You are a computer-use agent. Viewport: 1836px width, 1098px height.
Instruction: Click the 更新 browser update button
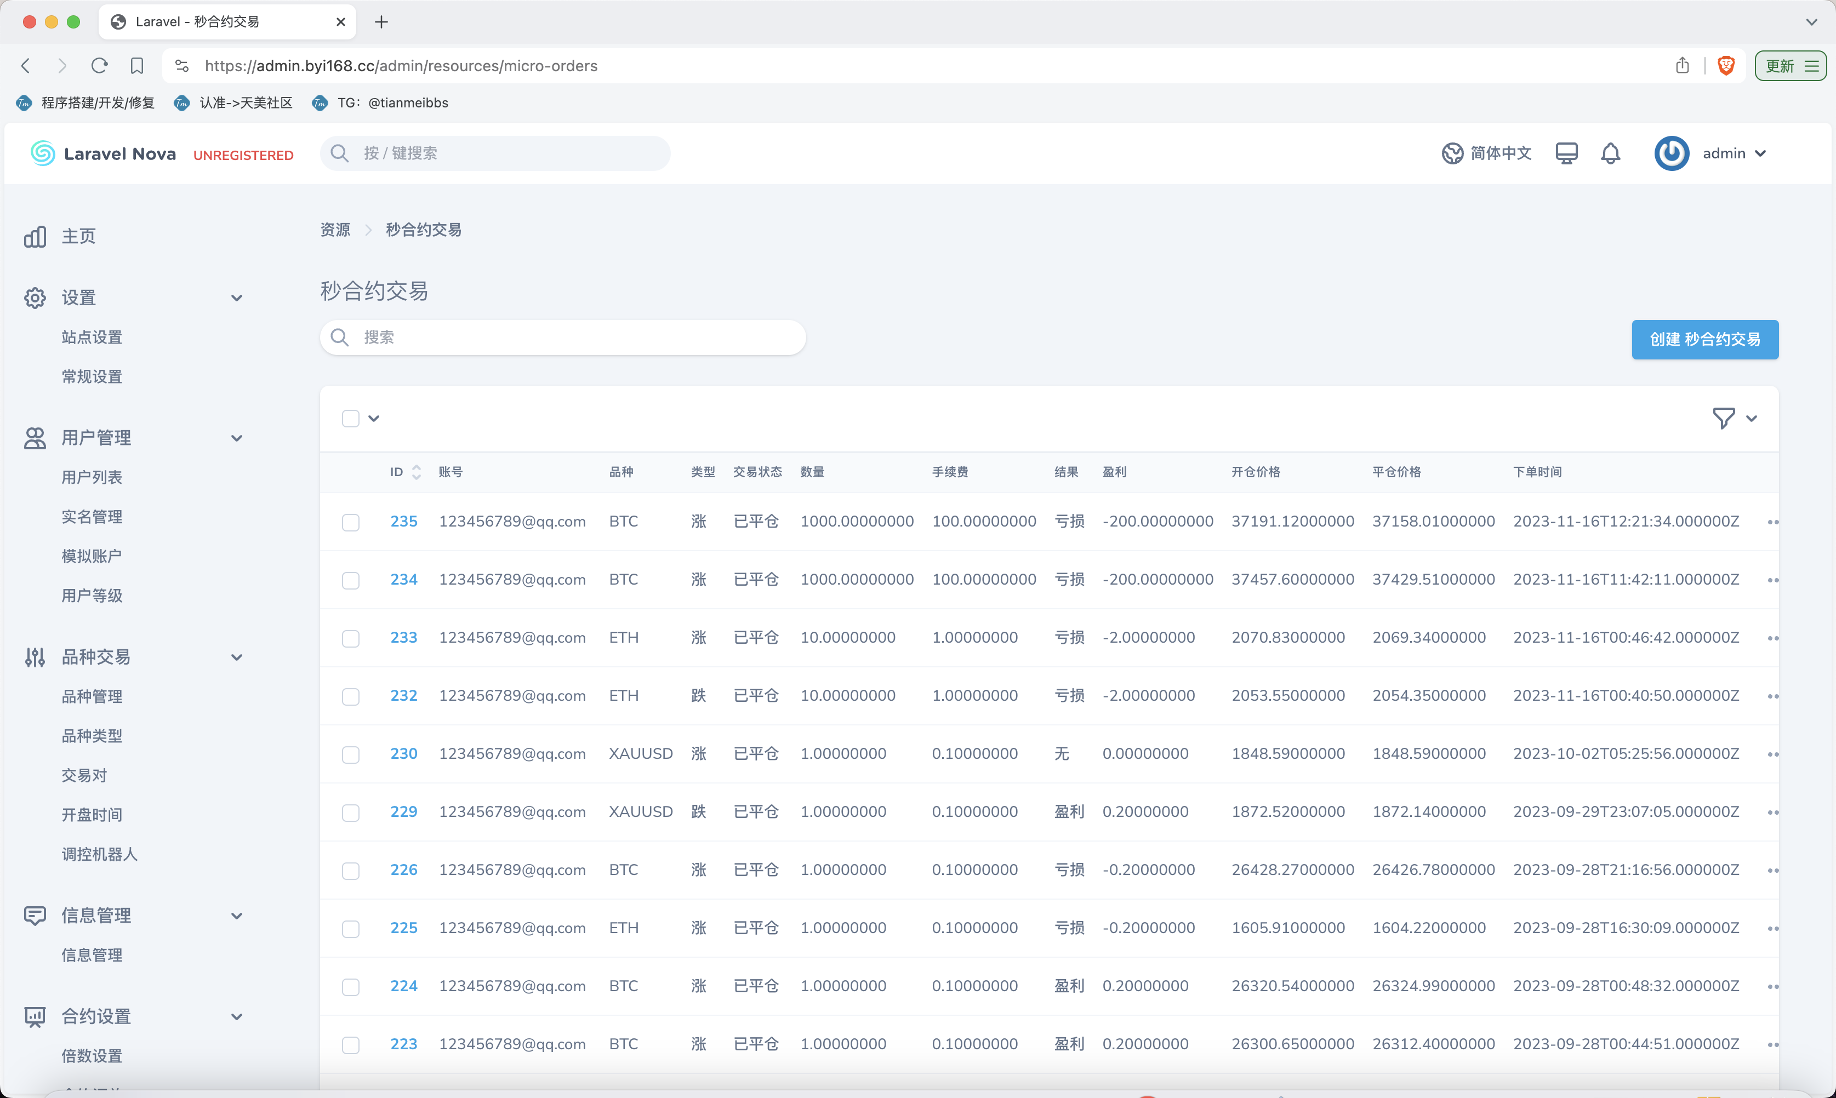(1791, 66)
